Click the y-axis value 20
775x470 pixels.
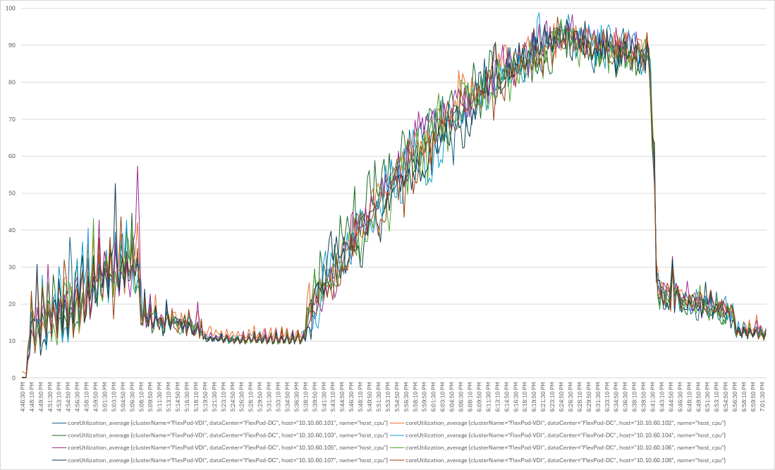(12, 304)
